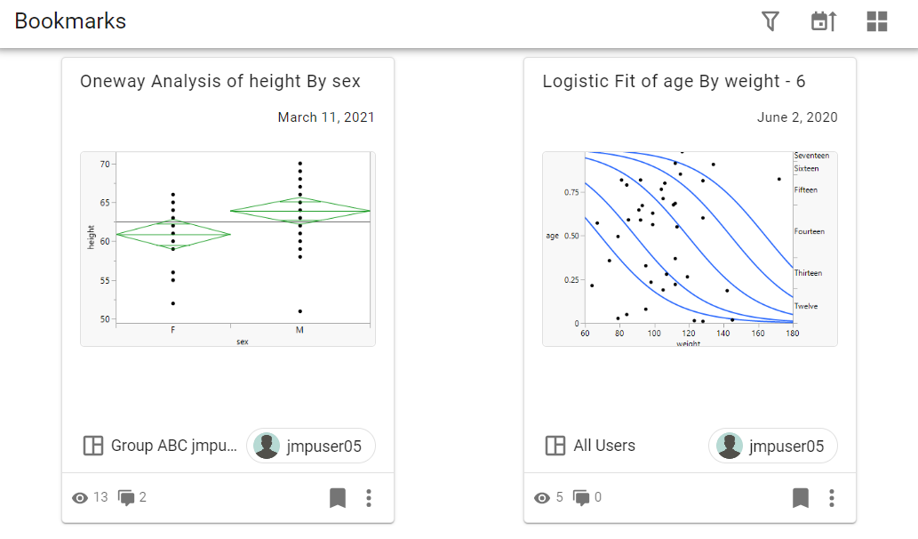Click comments icon on Logistic Fit card

pyautogui.click(x=581, y=498)
